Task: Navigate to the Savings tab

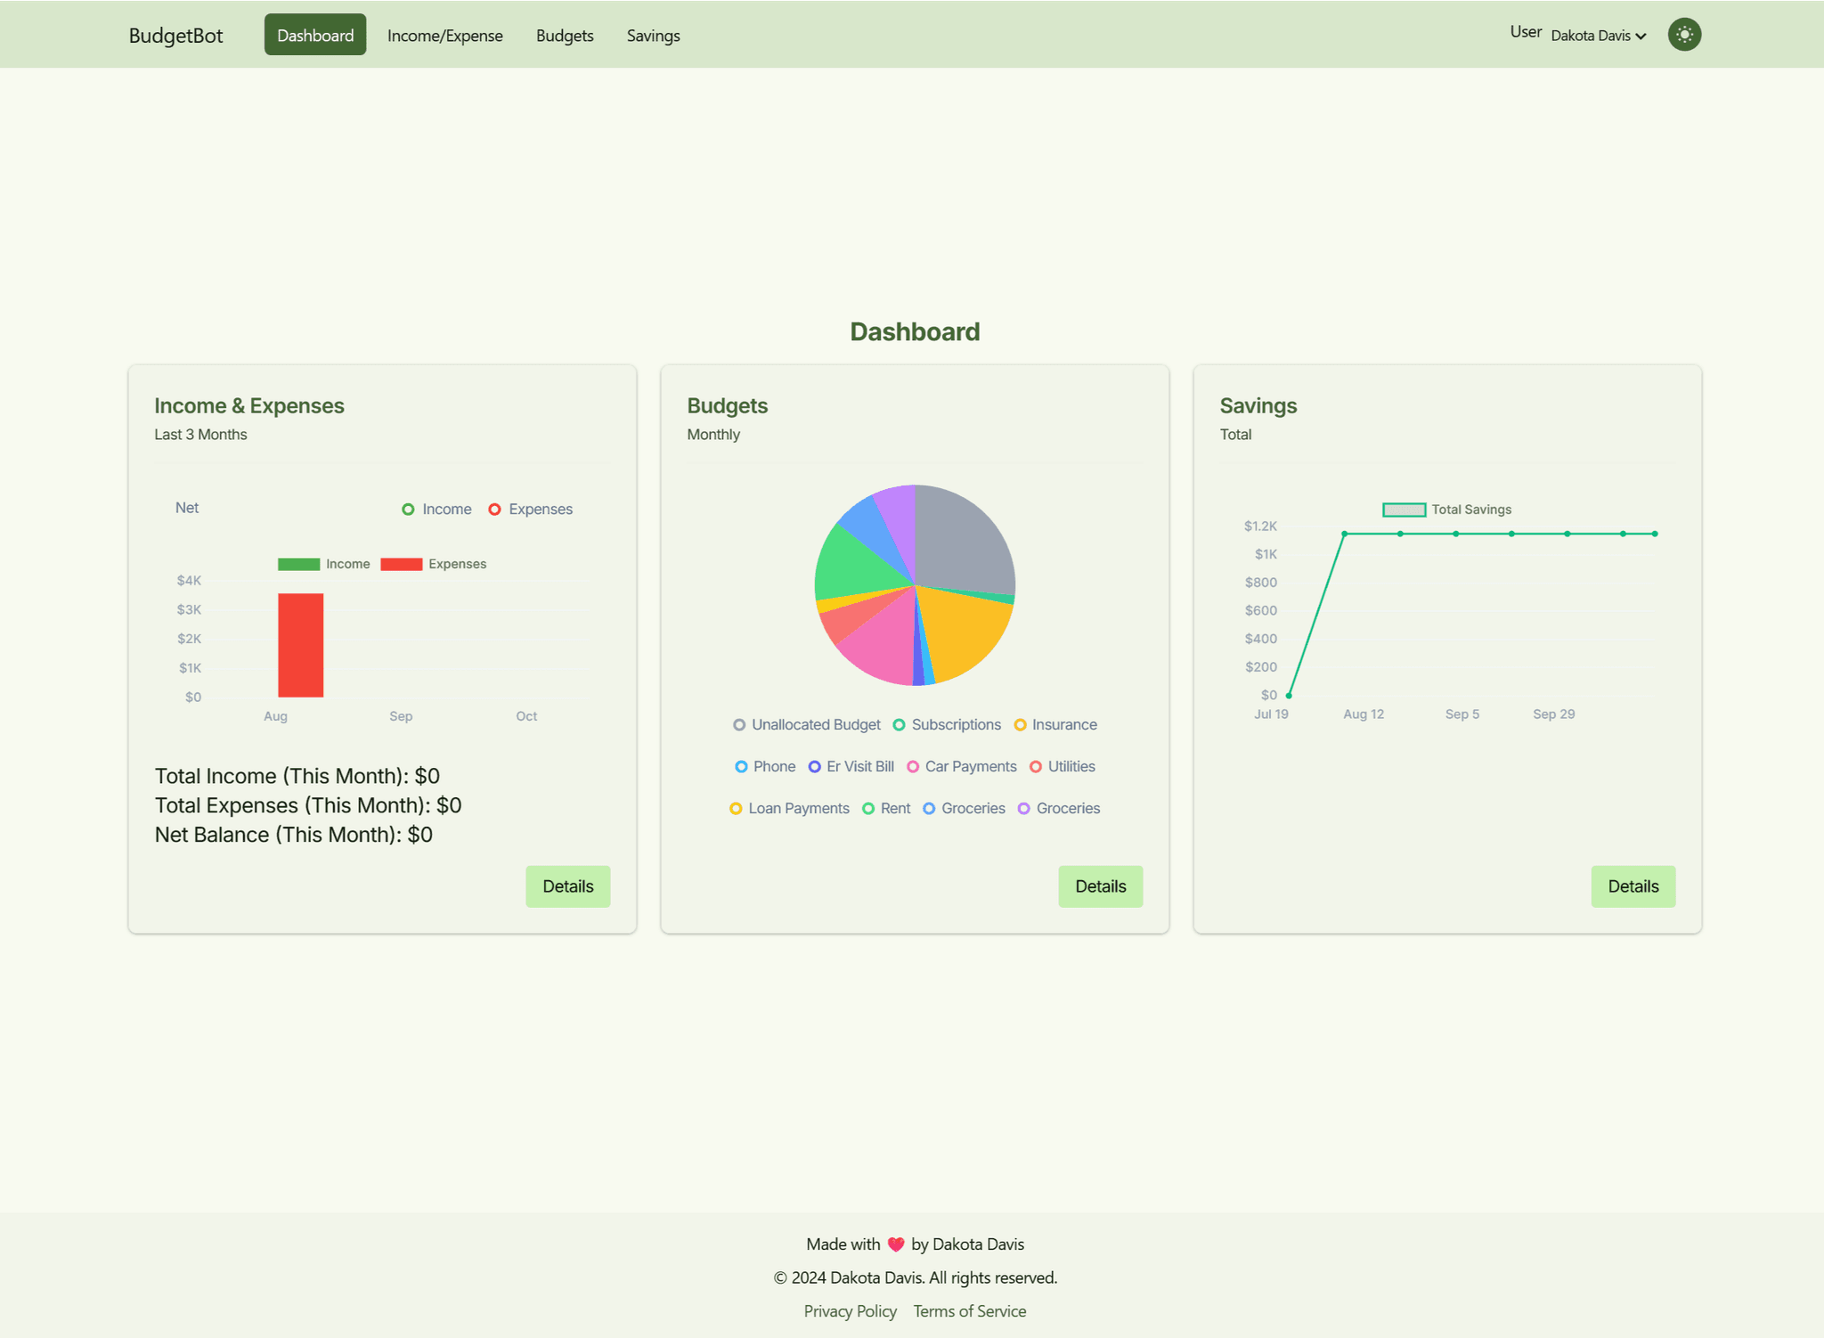Action: [x=651, y=36]
